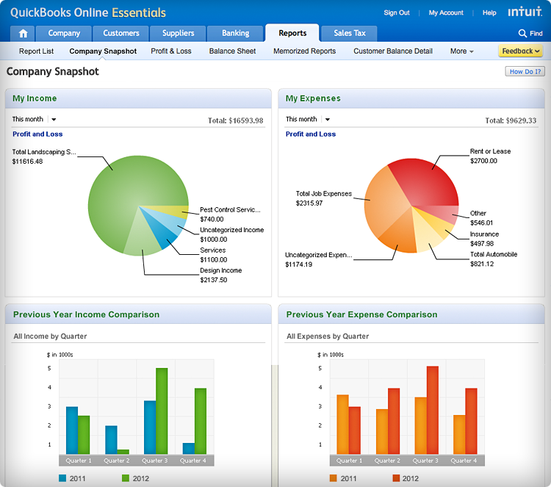Click the orange 2011 expense legend swatch
Image resolution: width=551 pixels, height=487 pixels.
[333, 478]
